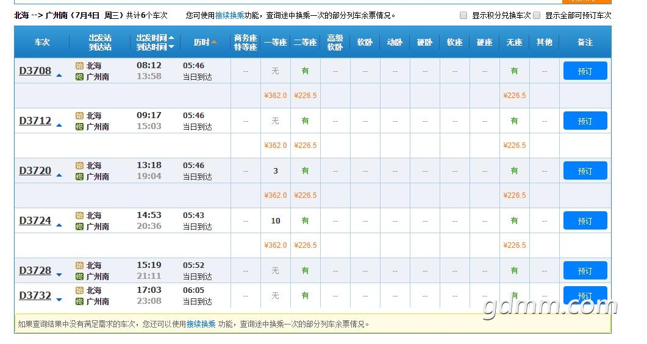Click the origin station icon for D3712
Screen dimensions: 647x344
(79, 115)
